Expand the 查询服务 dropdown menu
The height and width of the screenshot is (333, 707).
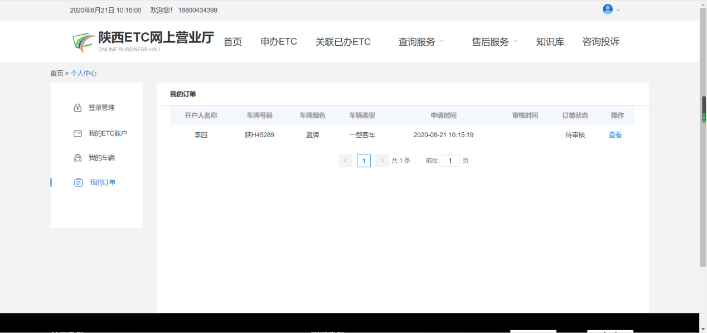coord(421,42)
